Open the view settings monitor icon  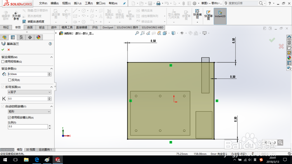click(x=204, y=33)
